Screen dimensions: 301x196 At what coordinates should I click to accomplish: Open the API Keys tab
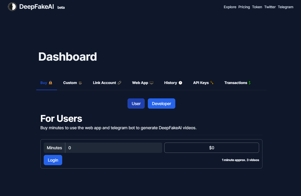click(x=201, y=83)
